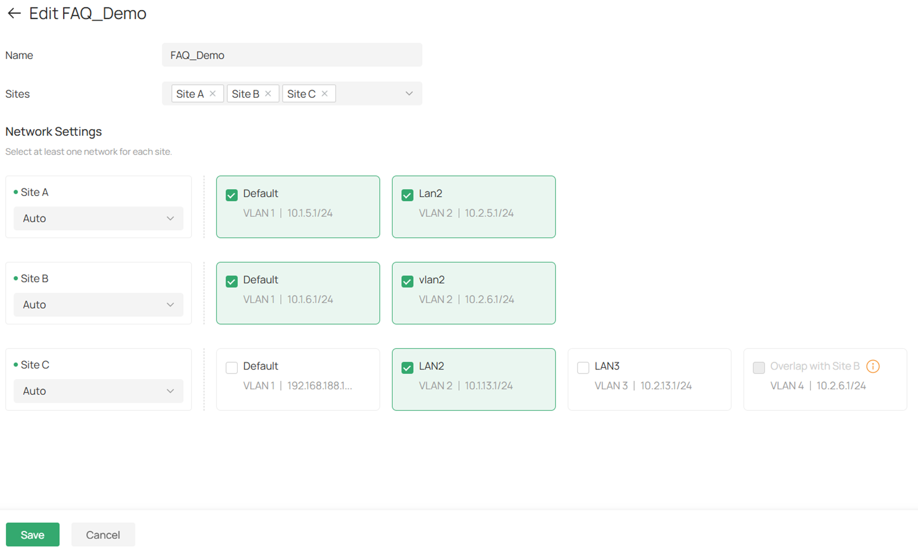This screenshot has height=550, width=918.
Task: Click the VLAN 3 label text
Action: [x=611, y=386]
